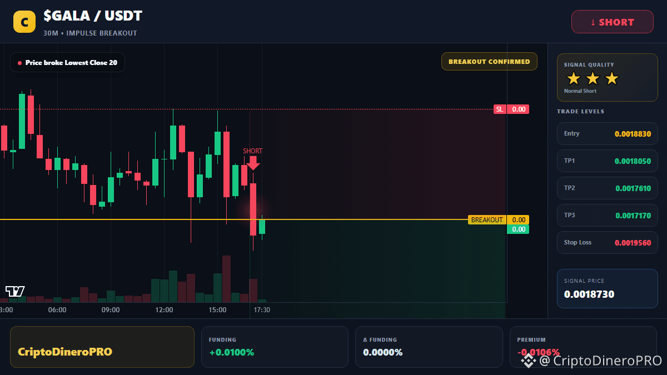Click the 06:00 time axis label
The height and width of the screenshot is (375, 667).
coord(57,310)
